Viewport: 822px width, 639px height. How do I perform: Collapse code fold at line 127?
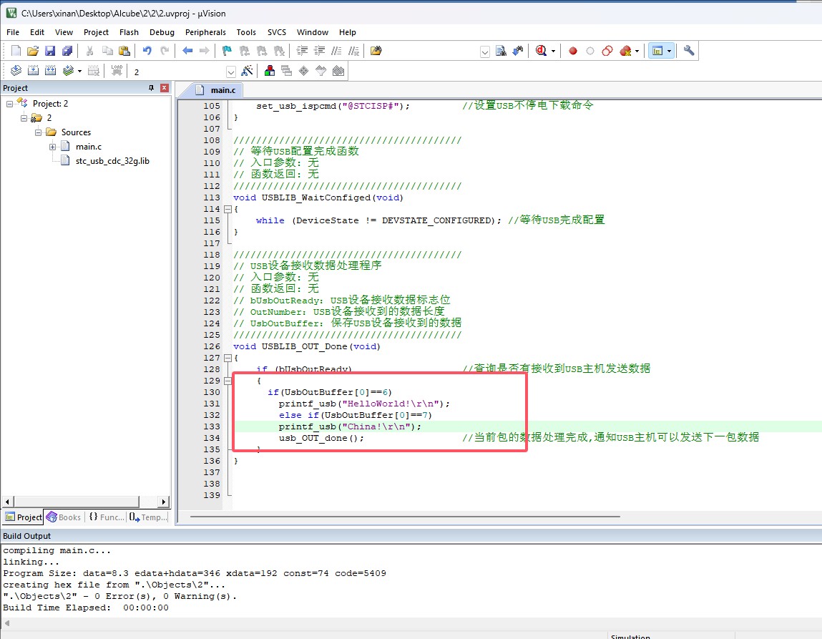(227, 358)
